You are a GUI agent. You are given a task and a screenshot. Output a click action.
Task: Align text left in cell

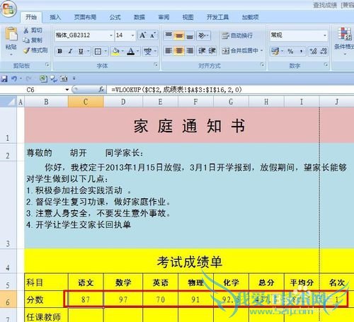coord(169,51)
